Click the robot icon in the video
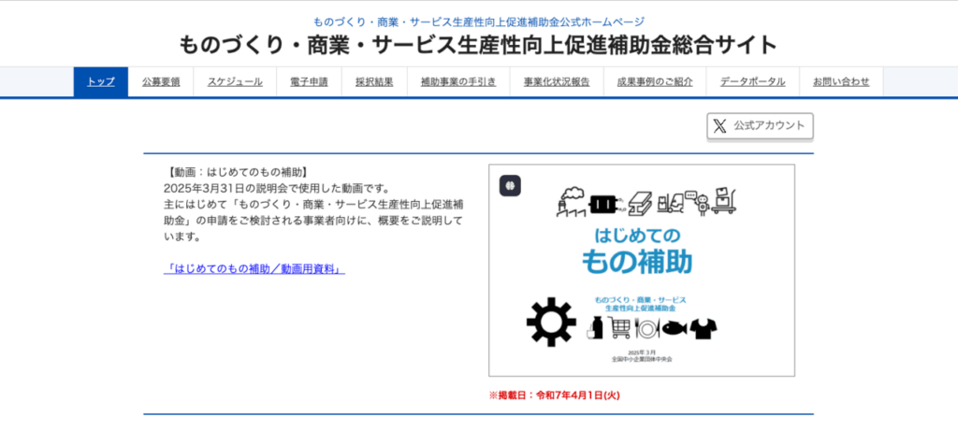Screen dimensions: 958x445 (704, 205)
